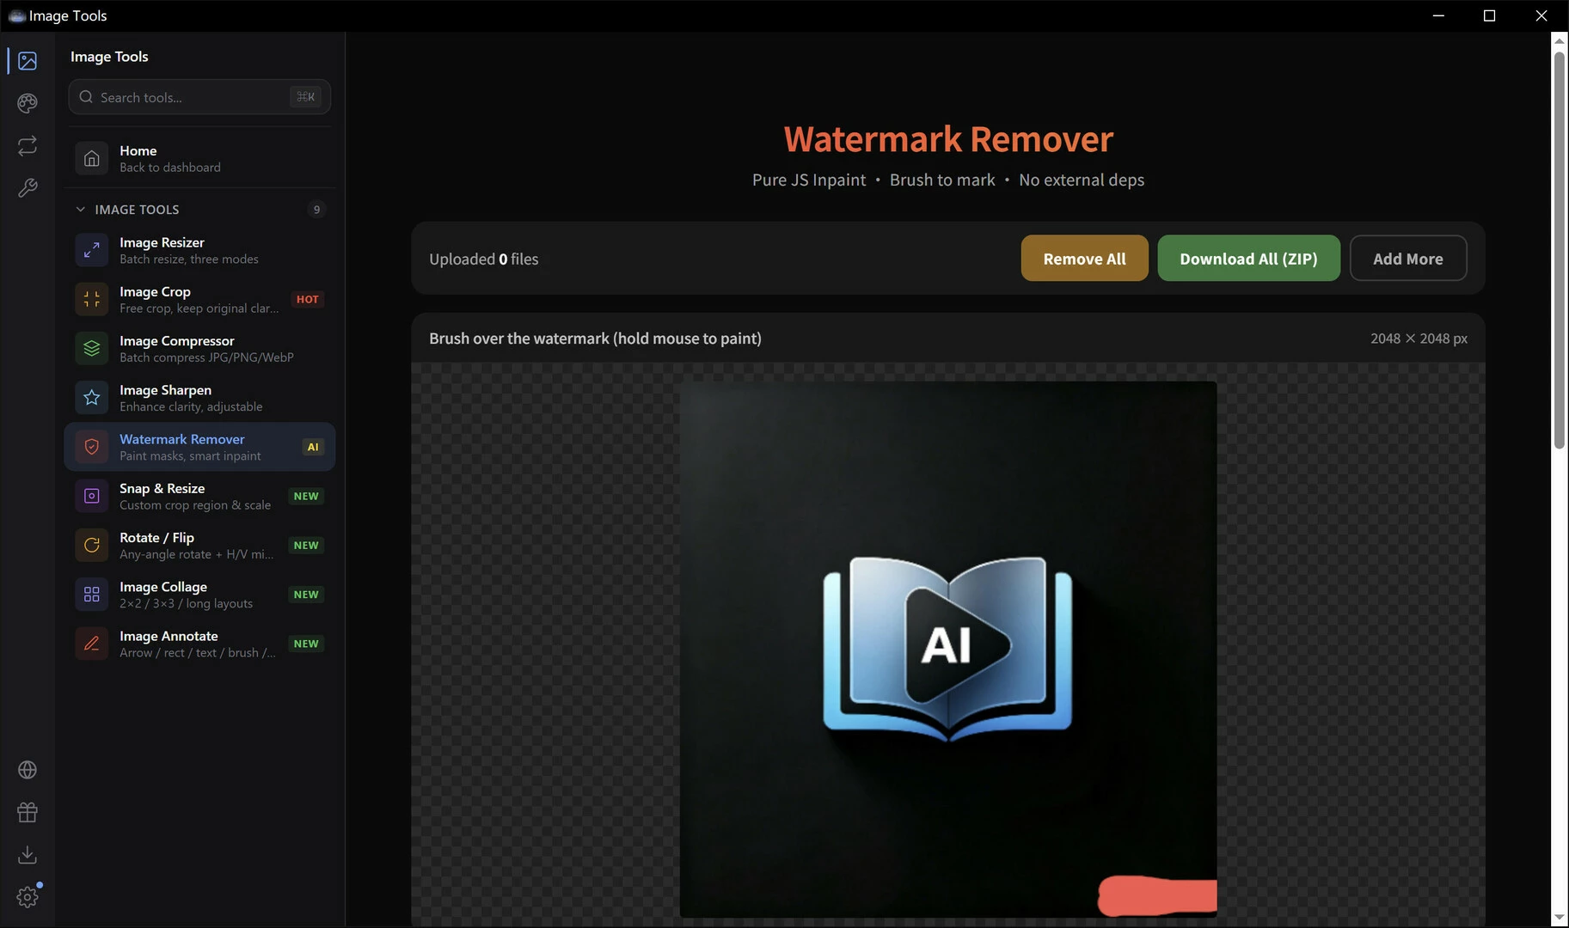Click the Snap & Resize icon
The image size is (1569, 928).
click(x=91, y=497)
